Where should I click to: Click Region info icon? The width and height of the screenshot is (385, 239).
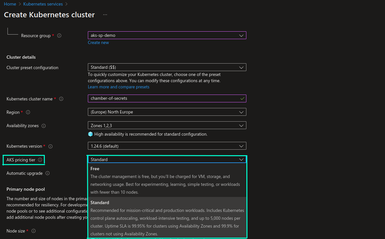(28, 112)
